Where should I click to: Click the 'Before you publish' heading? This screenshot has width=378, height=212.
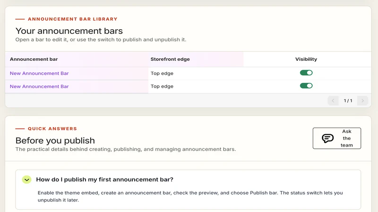click(55, 140)
